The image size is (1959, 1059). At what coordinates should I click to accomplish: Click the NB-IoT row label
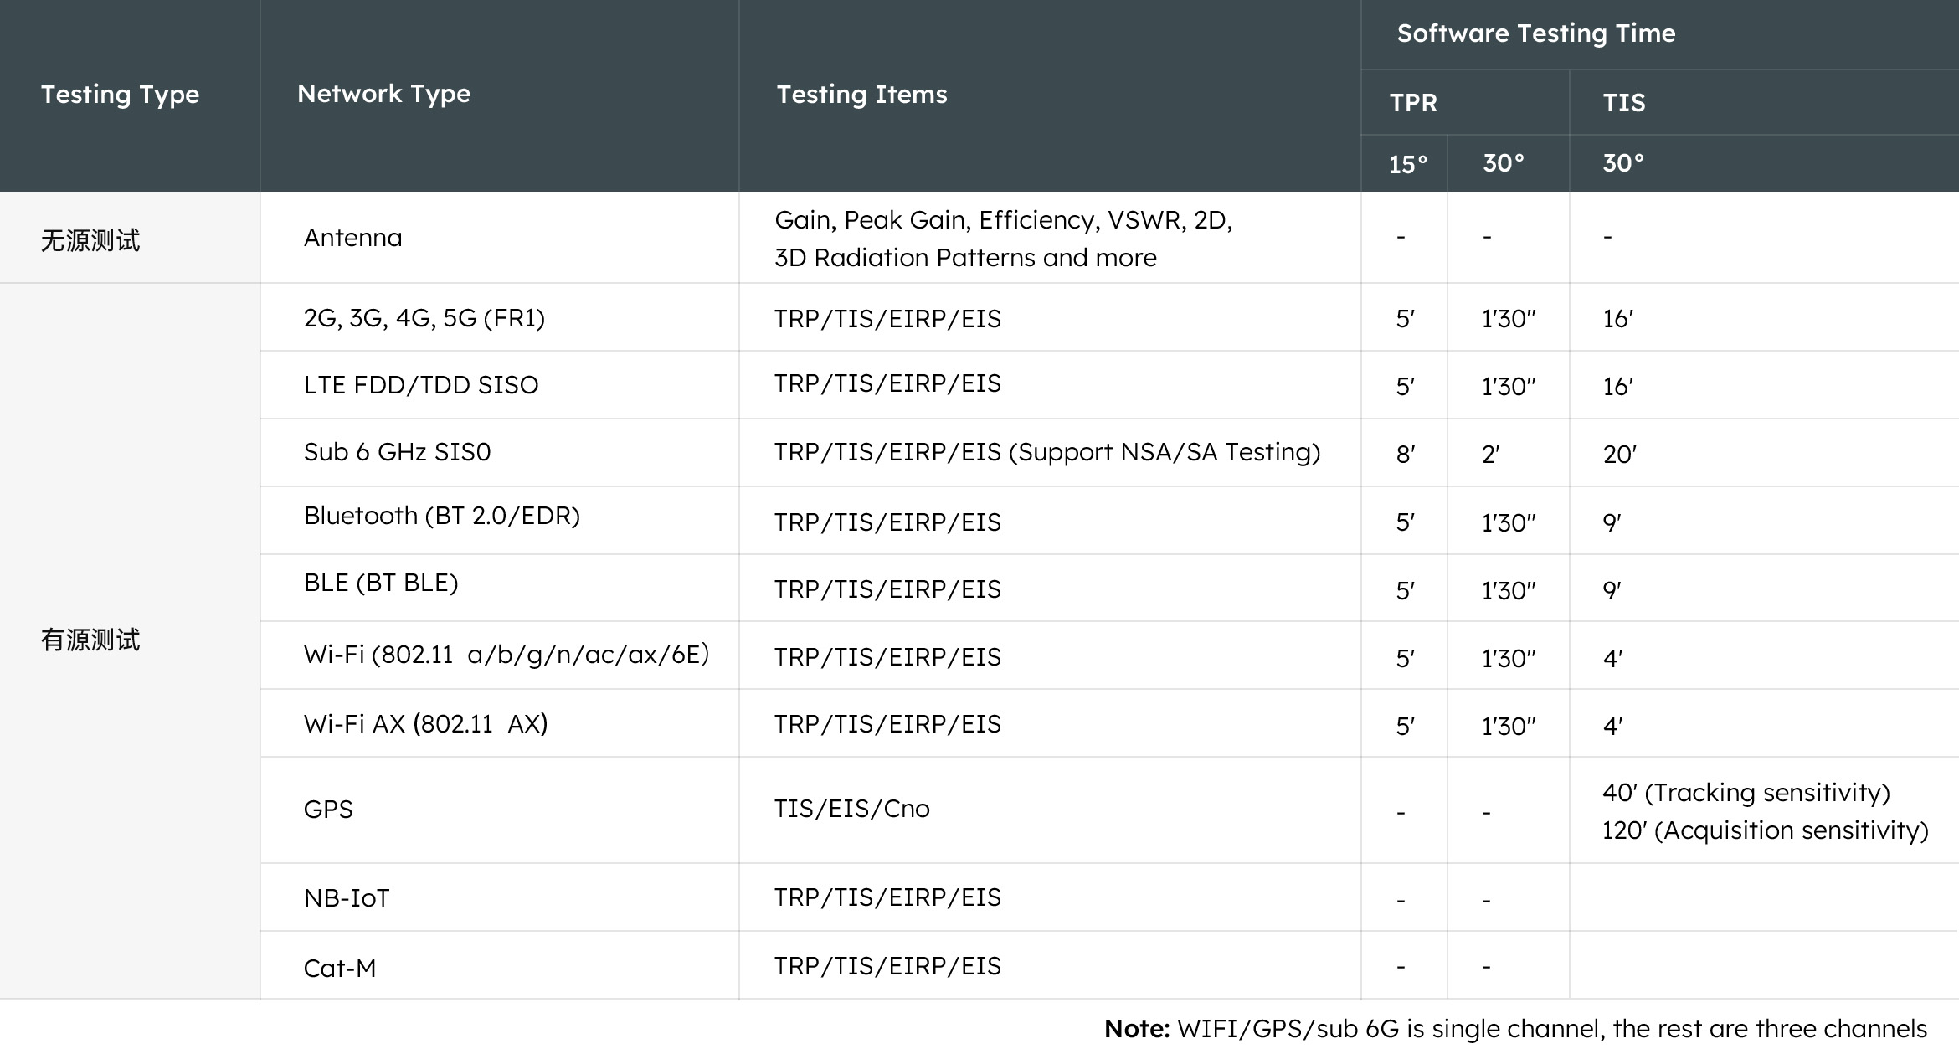pos(347,898)
